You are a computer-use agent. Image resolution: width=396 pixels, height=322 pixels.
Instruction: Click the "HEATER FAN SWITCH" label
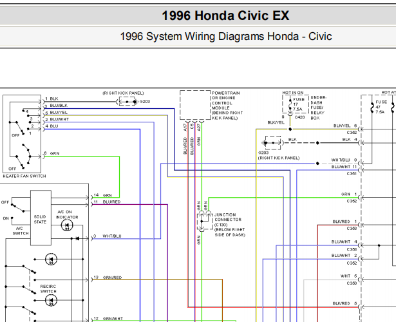(x=24, y=176)
